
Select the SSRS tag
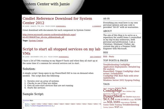(x=117, y=102)
